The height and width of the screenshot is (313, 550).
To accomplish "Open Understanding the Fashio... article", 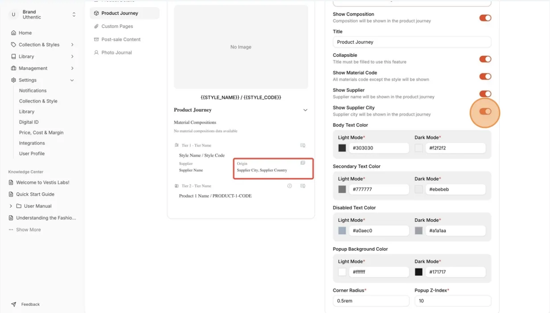I will pos(46,218).
